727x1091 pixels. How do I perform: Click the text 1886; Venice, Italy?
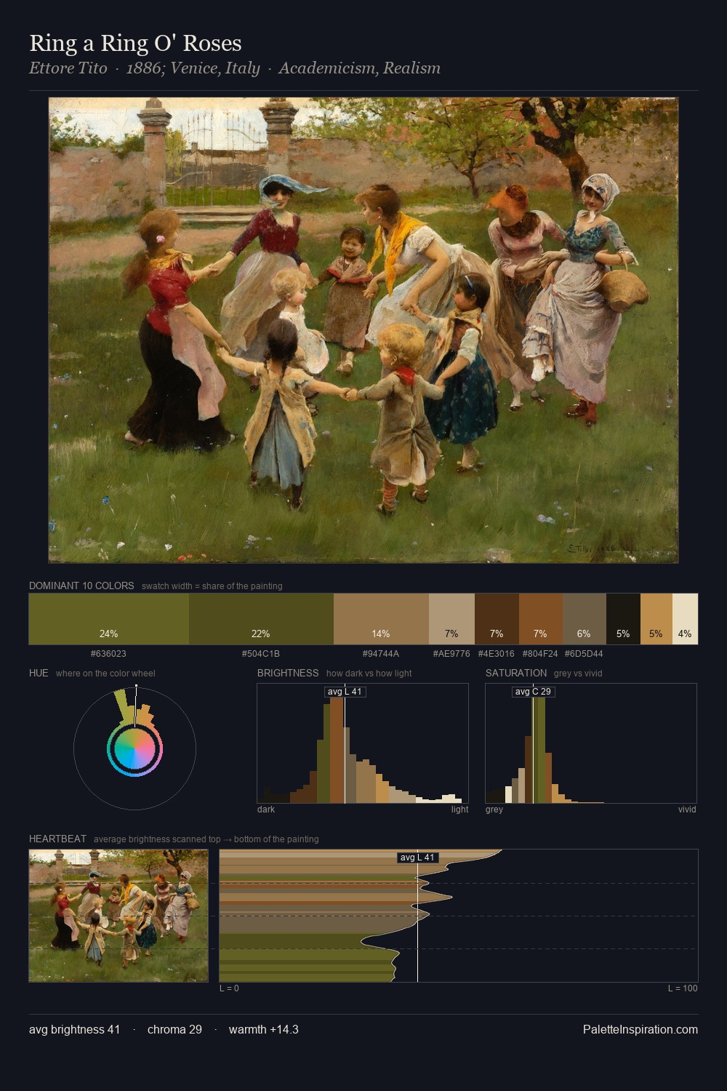pos(193,68)
